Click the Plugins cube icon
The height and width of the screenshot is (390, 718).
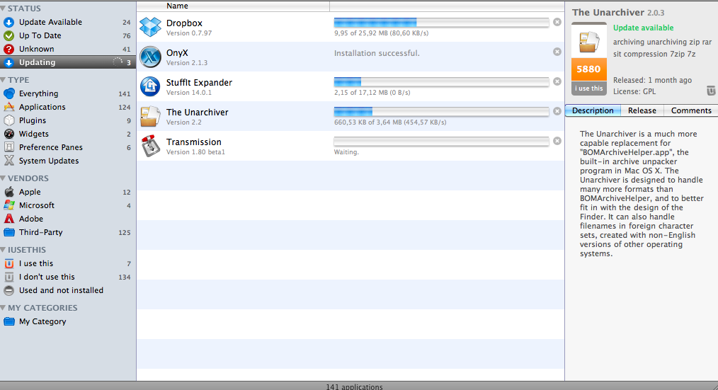pyautogui.click(x=9, y=120)
